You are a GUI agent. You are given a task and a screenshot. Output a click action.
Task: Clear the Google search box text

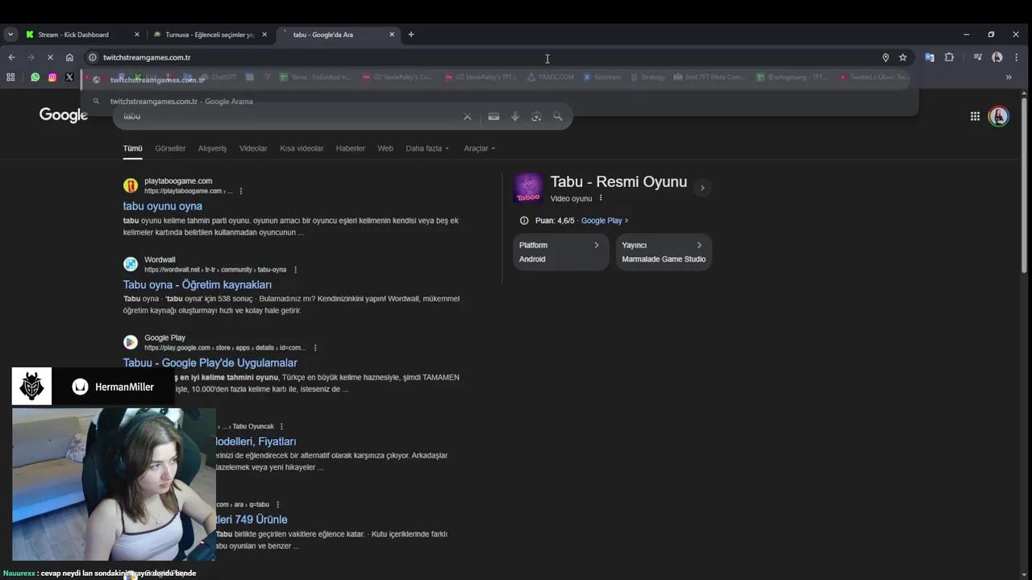pyautogui.click(x=467, y=117)
